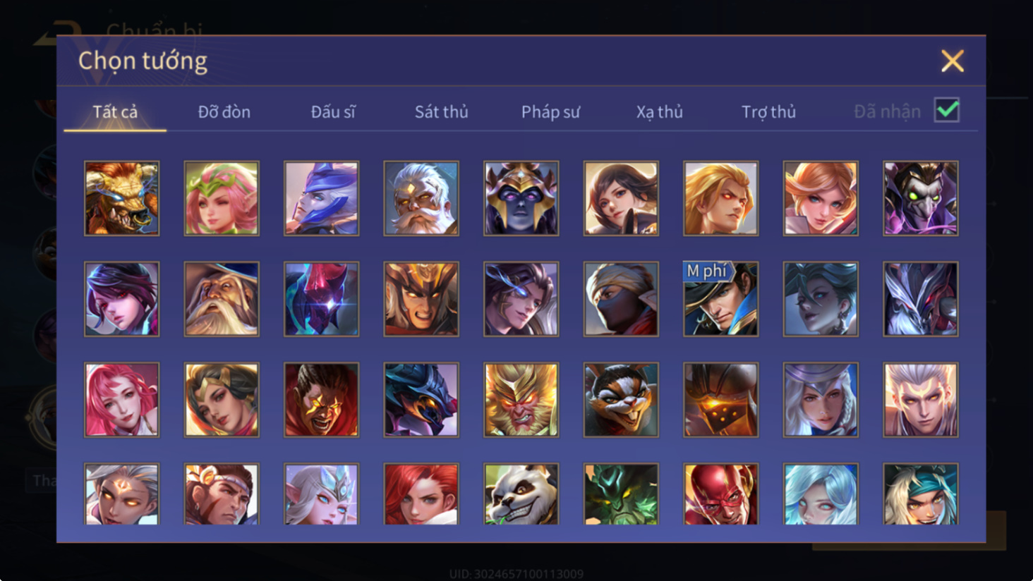Show the "Pháp sư" hero category
Viewport: 1033px width, 581px height.
[550, 111]
